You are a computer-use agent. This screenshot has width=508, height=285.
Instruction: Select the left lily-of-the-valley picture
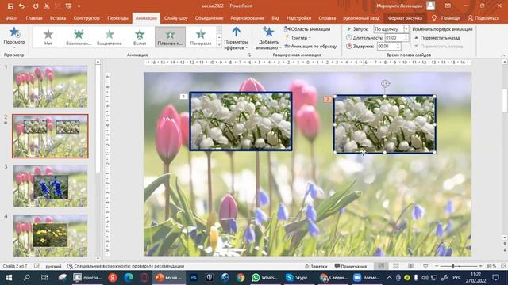(241, 121)
